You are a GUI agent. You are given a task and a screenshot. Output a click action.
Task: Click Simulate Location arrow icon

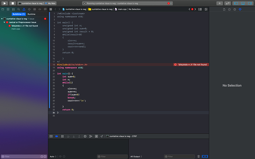pyautogui.click(x=102, y=136)
